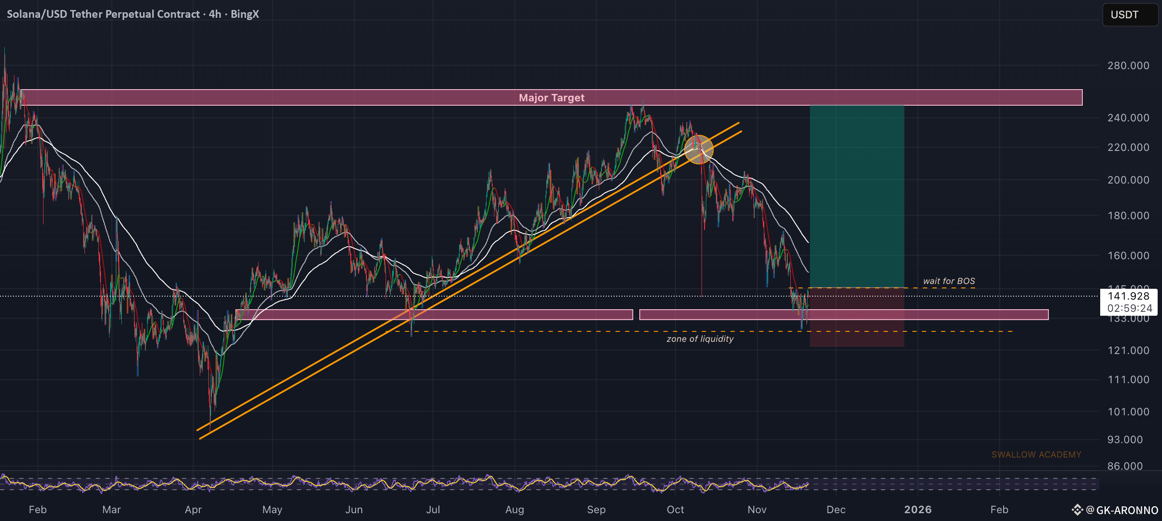
Task: Click the oscillator indicator pane at bottom
Action: click(451, 484)
